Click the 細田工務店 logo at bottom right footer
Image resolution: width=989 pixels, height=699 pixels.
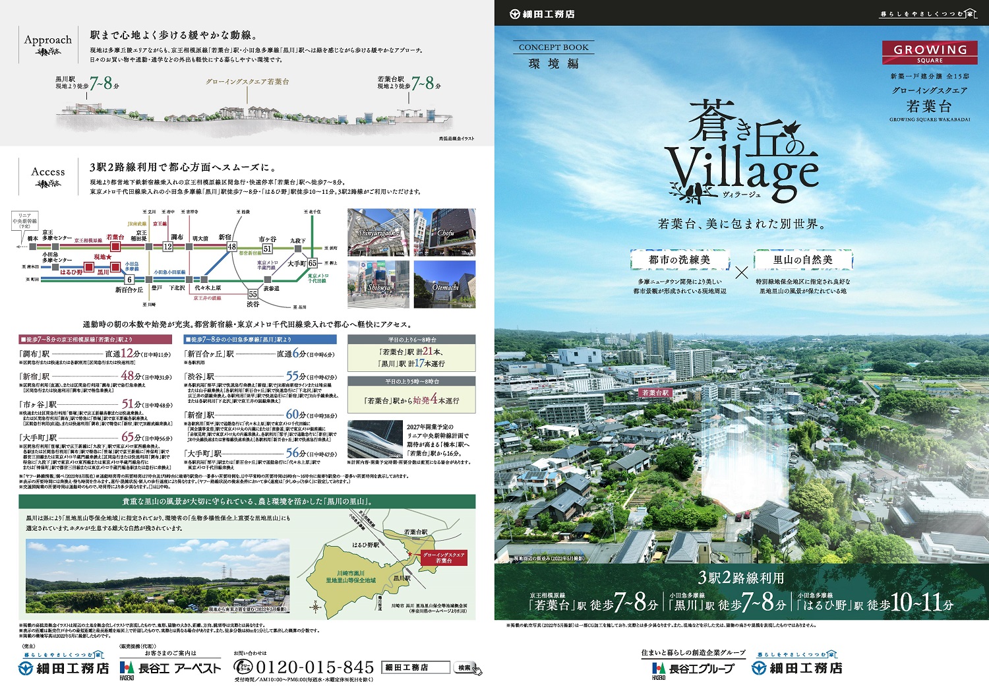[798, 667]
